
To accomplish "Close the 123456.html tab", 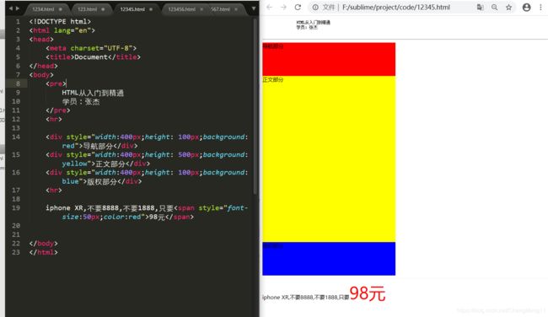I will coord(201,9).
